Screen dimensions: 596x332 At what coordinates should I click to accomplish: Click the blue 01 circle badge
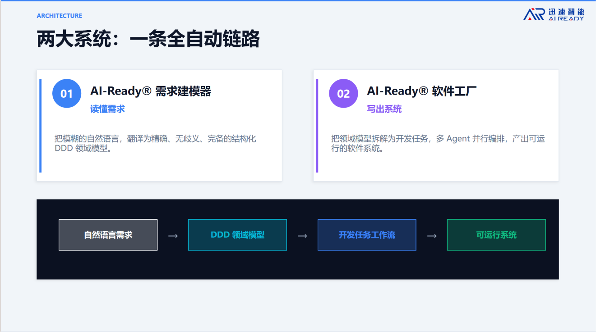coord(67,94)
